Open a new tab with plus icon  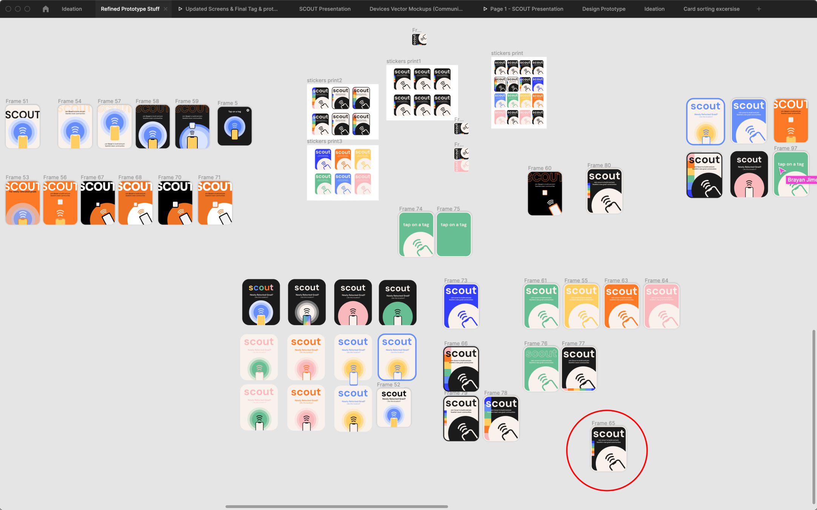click(x=759, y=9)
